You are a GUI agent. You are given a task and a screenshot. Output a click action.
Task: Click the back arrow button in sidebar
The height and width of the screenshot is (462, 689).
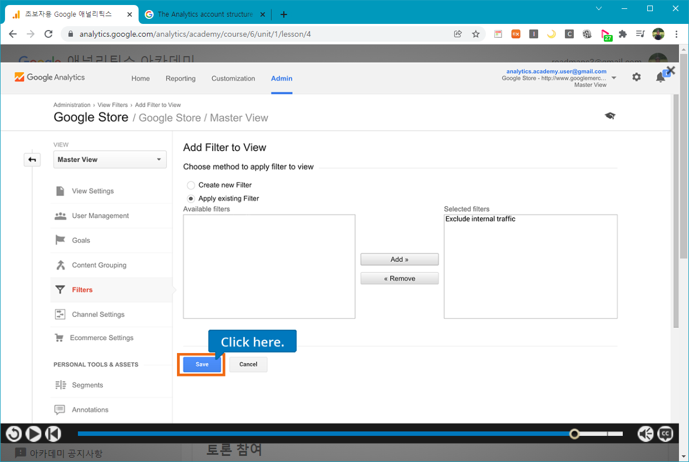pos(32,160)
